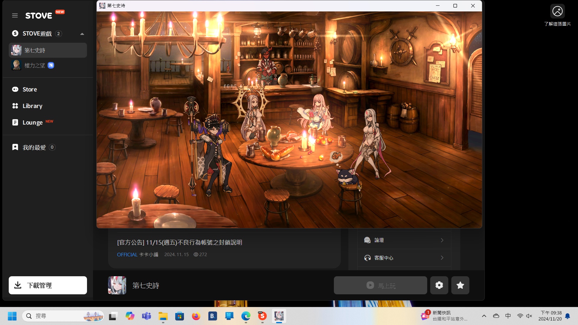Open the STOVE client taskbar icon
The width and height of the screenshot is (578, 325).
pos(263,316)
